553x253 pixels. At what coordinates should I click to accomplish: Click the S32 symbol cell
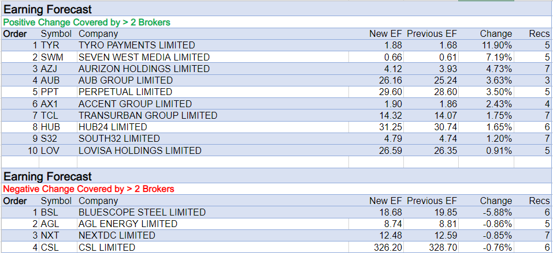[x=50, y=139]
